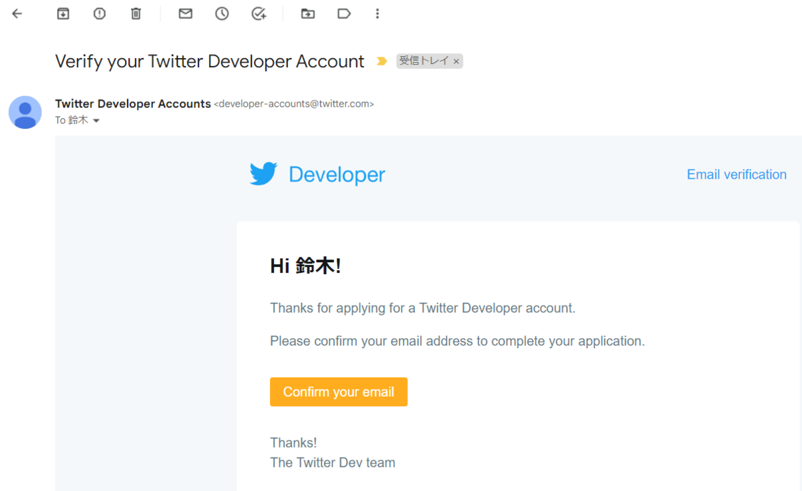Go back to the inbox with the arrow

17,13
